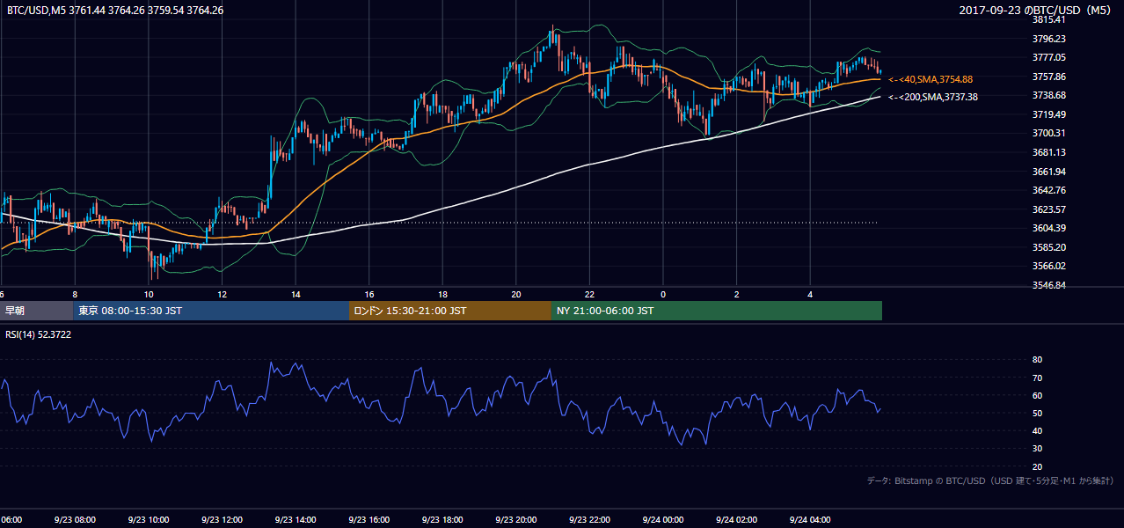1124x528 pixels.
Task: Click the bottom time label 9/23 16:00
Action: pos(369,520)
